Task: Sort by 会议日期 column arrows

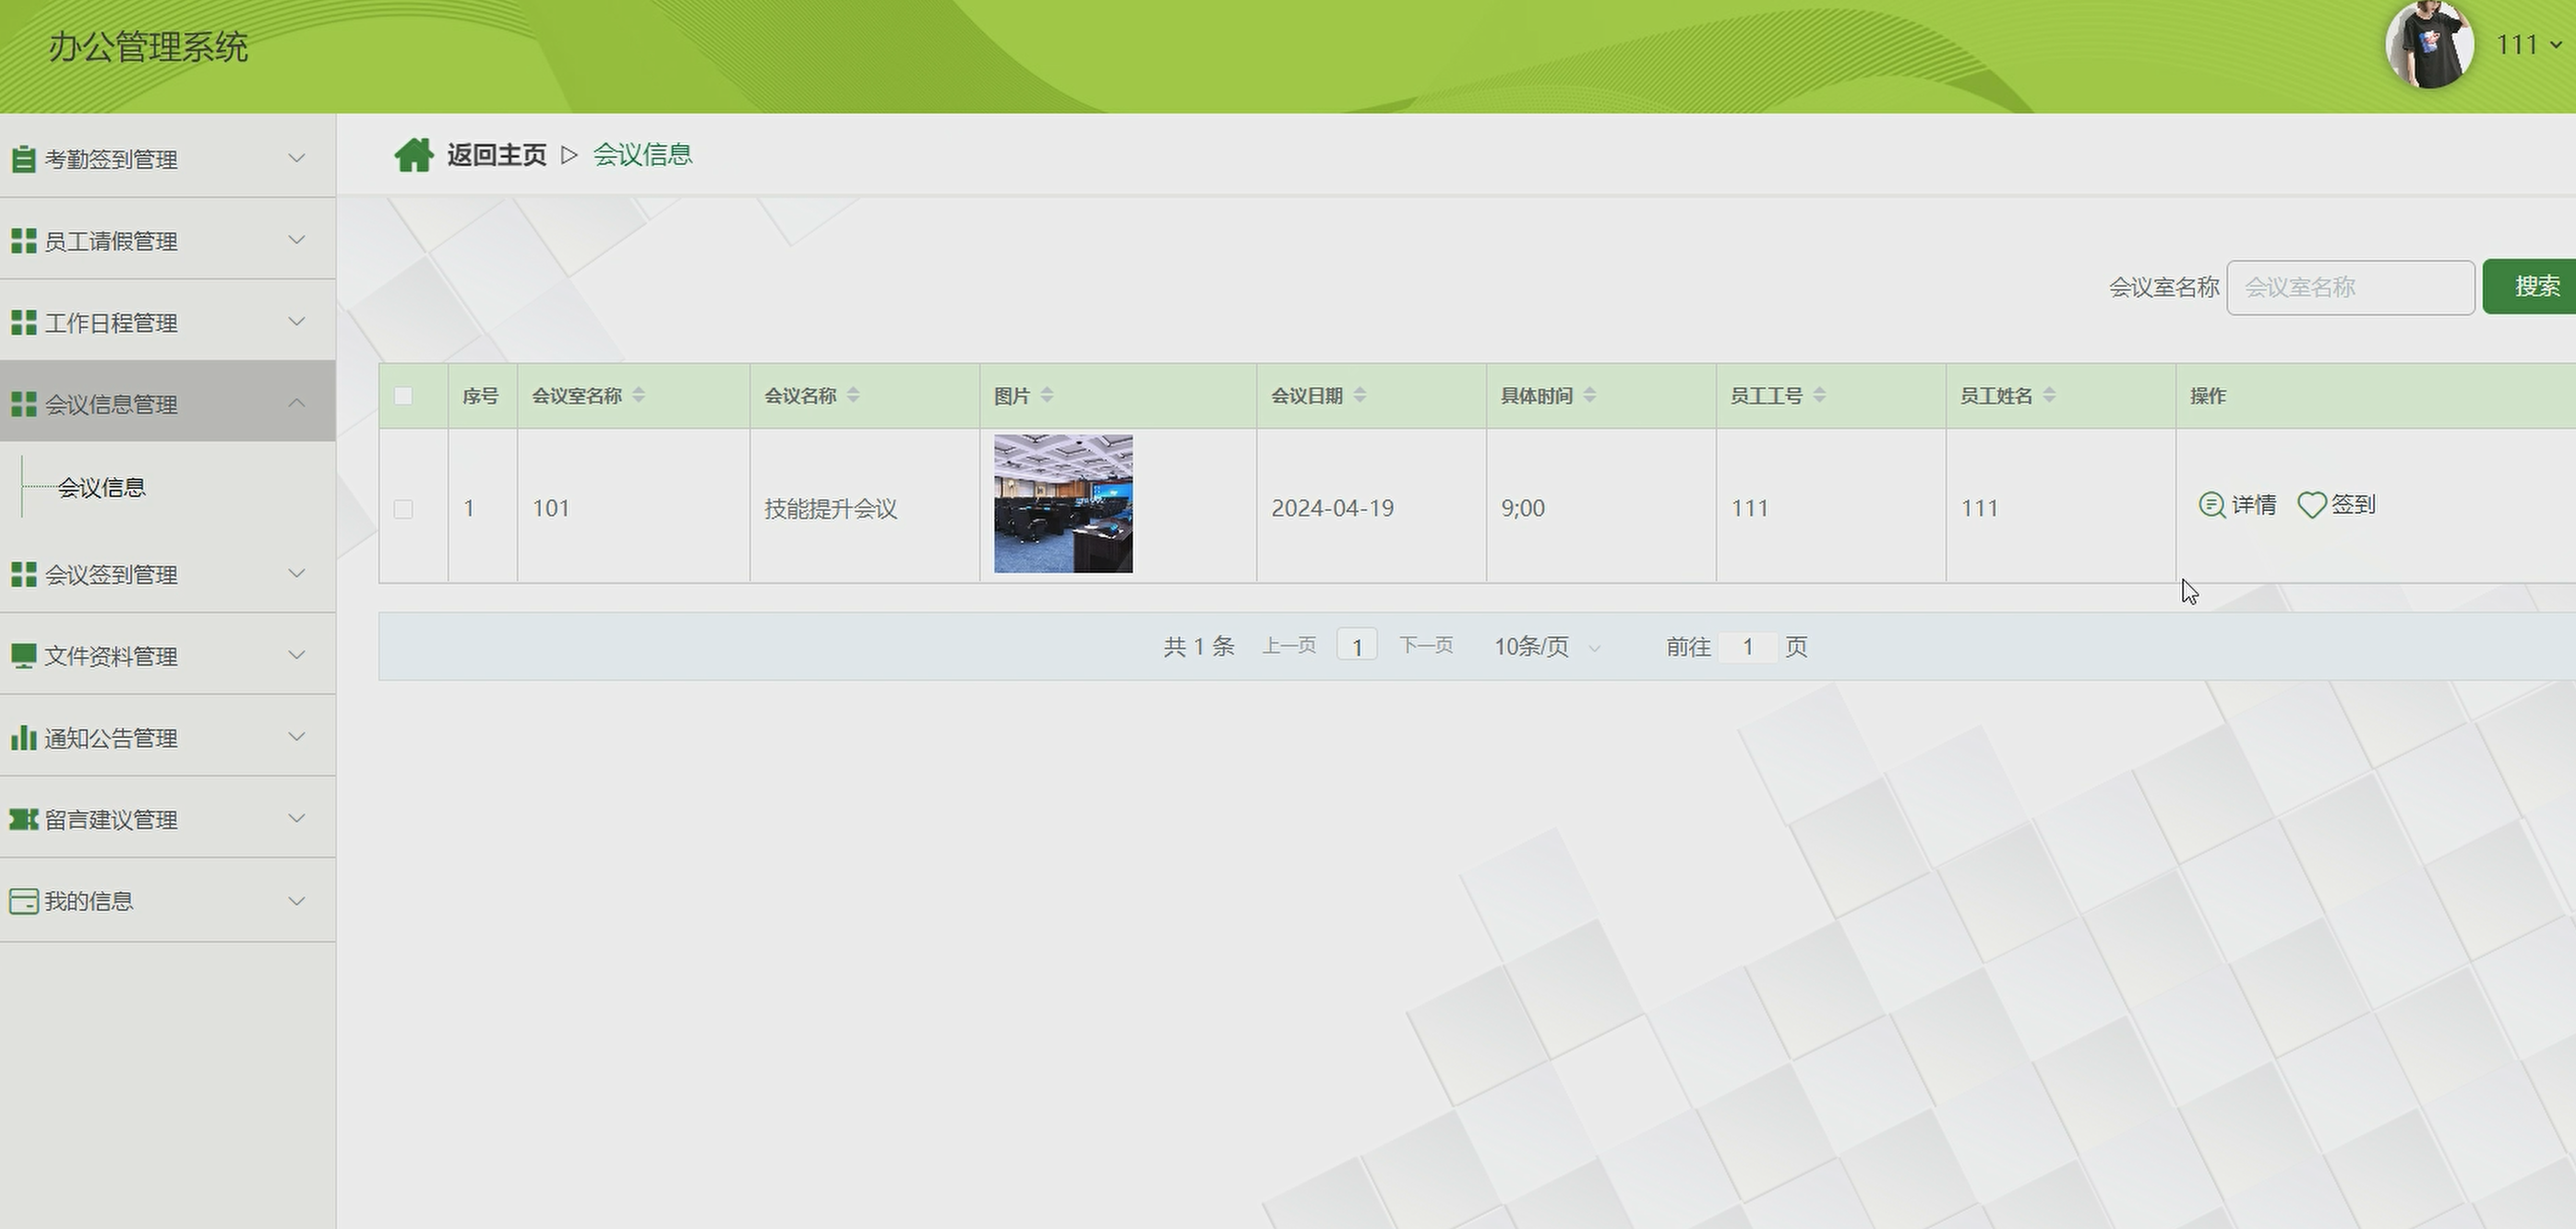Action: coord(1360,395)
